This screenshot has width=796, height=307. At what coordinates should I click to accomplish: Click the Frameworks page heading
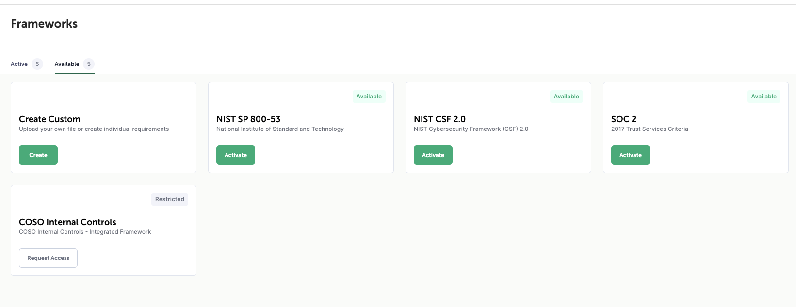[x=44, y=24]
